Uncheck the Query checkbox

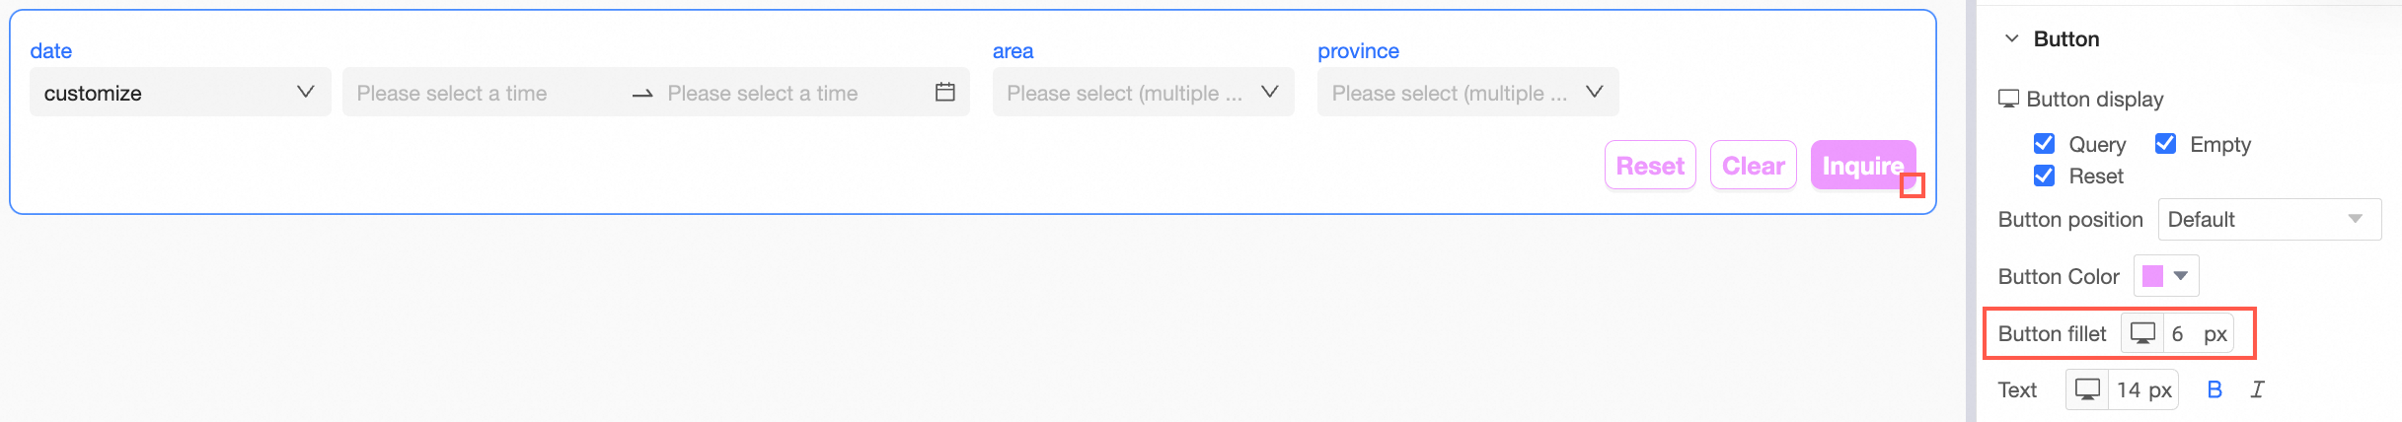click(x=2044, y=144)
